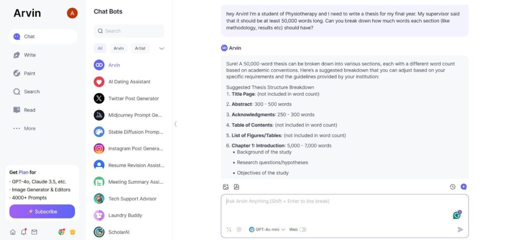
Task: Click the send message arrow icon
Action: pyautogui.click(x=460, y=229)
